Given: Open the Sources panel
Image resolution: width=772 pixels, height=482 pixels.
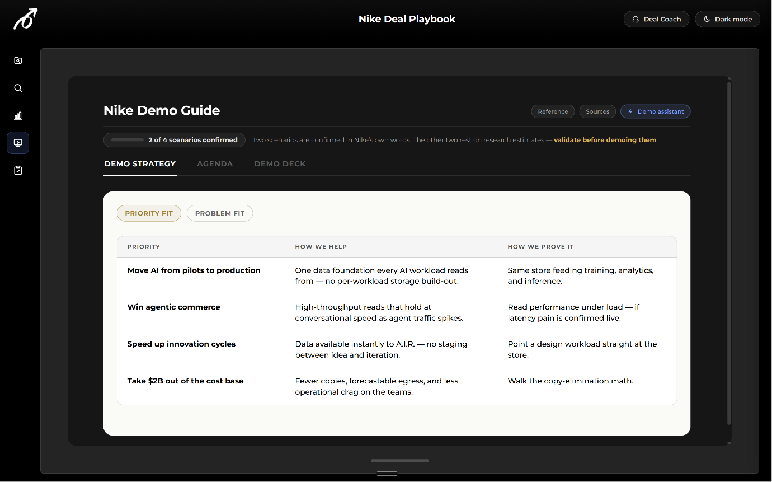Looking at the screenshot, I should 597,111.
